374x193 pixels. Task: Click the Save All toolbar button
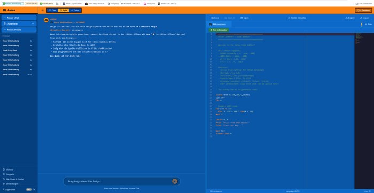(230, 18)
